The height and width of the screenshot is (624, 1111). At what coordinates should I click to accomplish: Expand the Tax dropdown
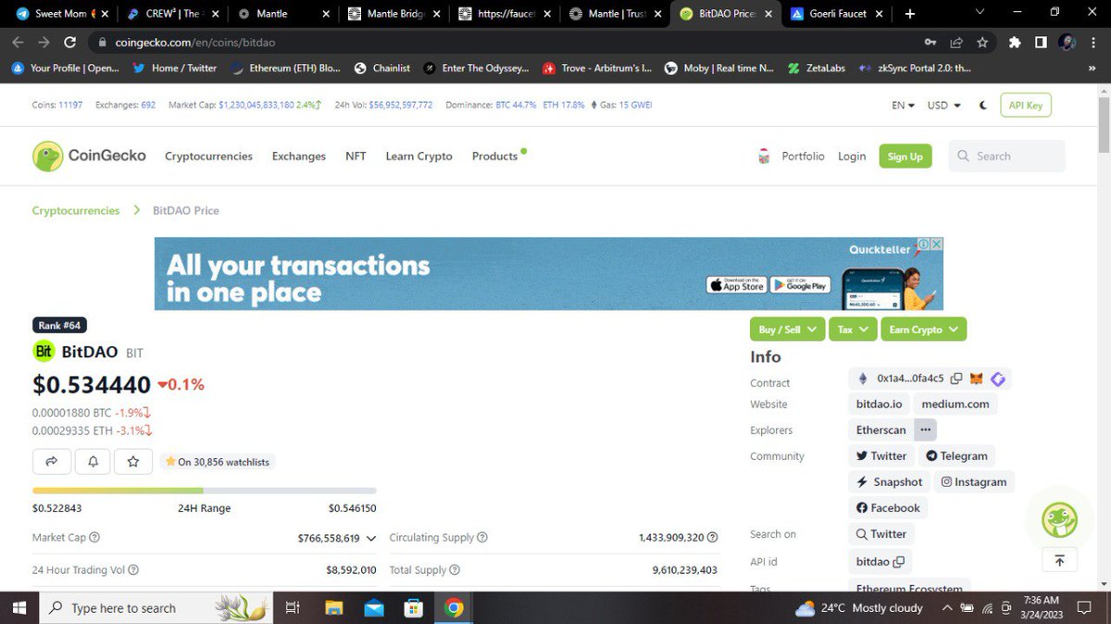click(852, 330)
